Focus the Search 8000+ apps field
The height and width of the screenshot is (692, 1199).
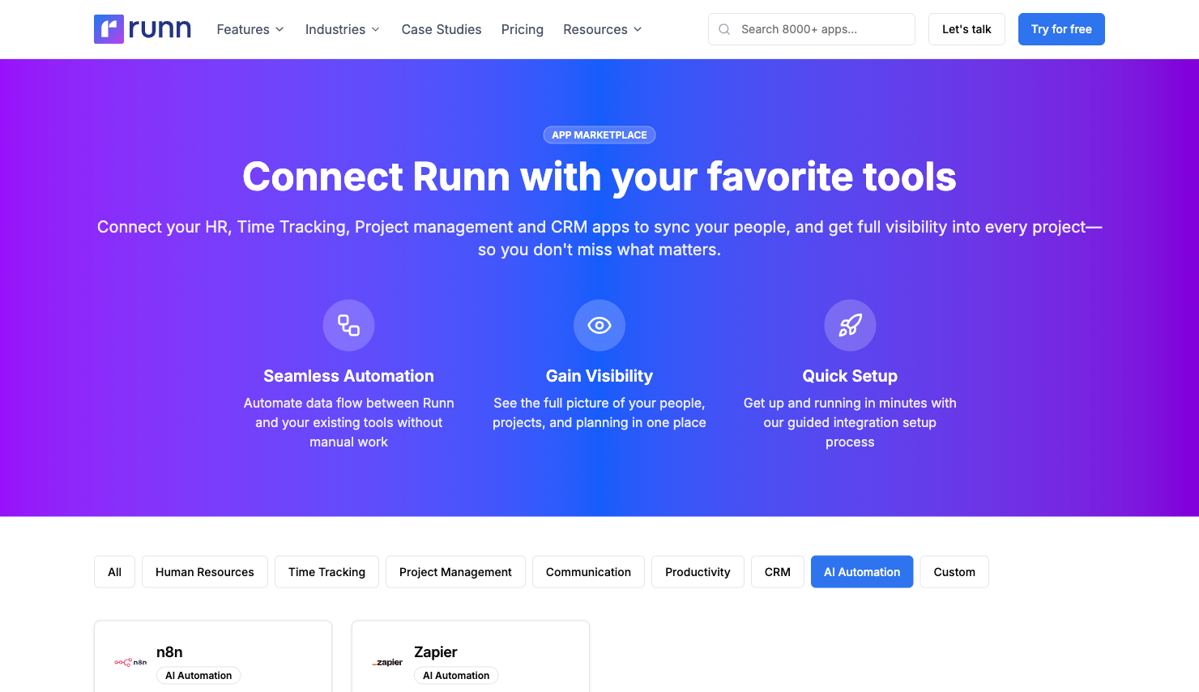pos(812,29)
